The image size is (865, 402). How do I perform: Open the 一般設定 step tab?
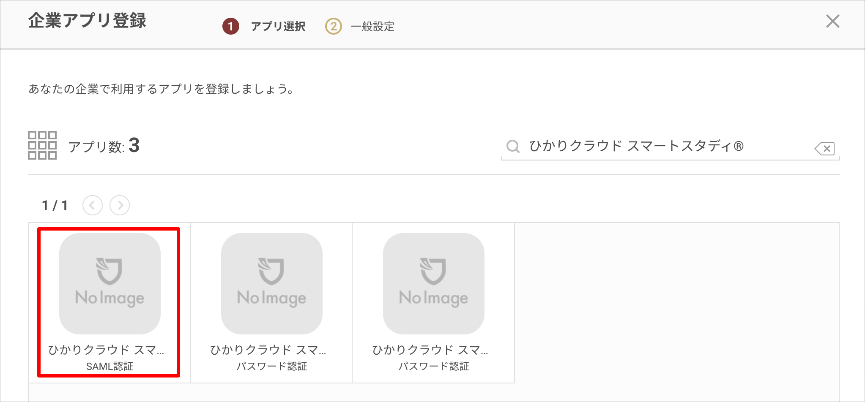[x=372, y=26]
